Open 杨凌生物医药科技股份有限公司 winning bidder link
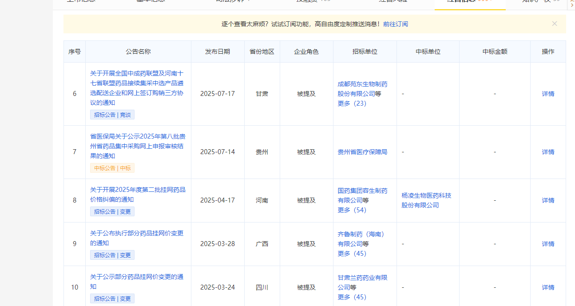The height and width of the screenshot is (306, 575). click(x=426, y=200)
